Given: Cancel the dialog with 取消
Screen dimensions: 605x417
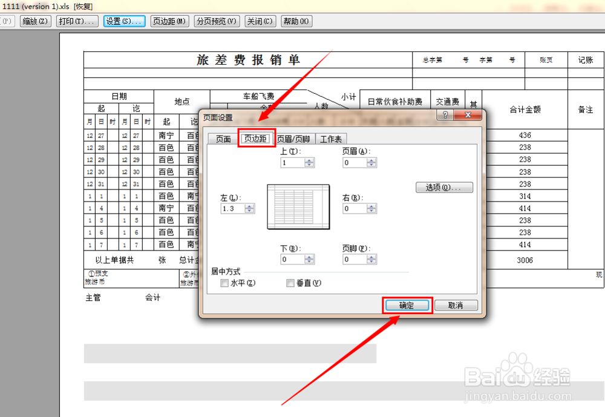Looking at the screenshot, I should 456,306.
